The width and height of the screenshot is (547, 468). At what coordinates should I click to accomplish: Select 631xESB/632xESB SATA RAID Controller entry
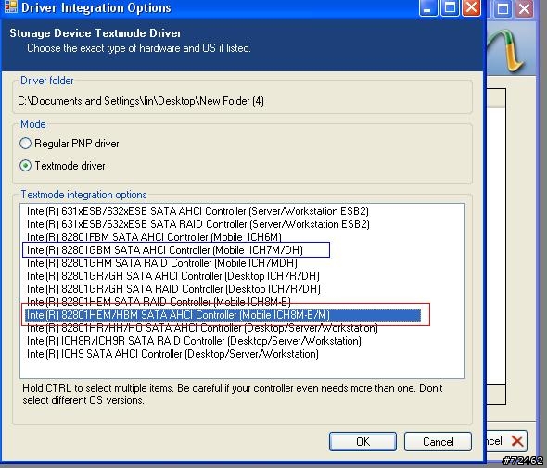click(x=197, y=224)
